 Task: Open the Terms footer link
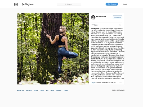tap(66, 90)
